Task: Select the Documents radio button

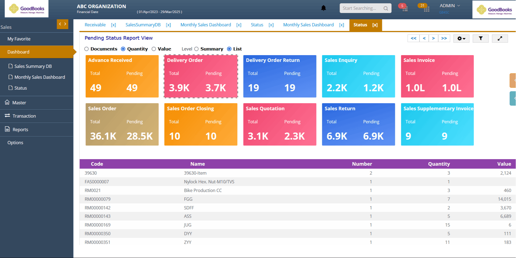Action: (x=87, y=49)
